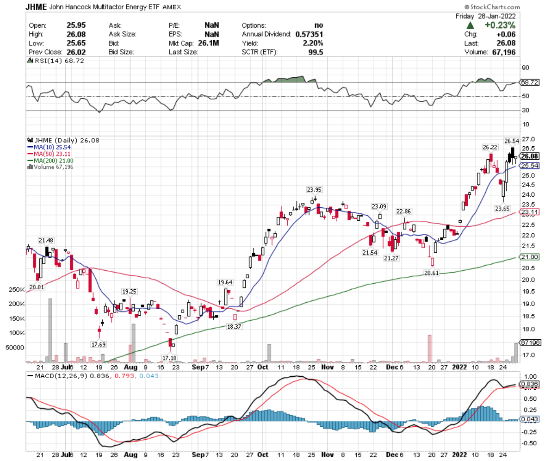Click the 23.09 price annotation
The width and height of the screenshot is (545, 461).
click(379, 206)
